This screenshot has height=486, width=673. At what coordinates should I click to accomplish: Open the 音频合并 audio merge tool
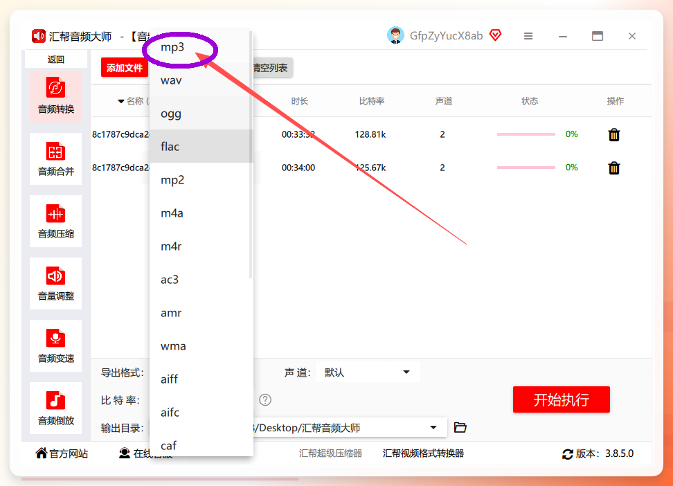[x=56, y=159]
